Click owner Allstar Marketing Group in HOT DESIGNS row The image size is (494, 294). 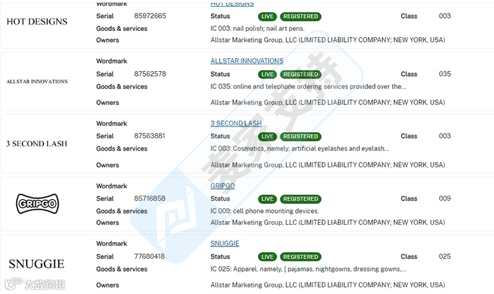[x=328, y=40]
